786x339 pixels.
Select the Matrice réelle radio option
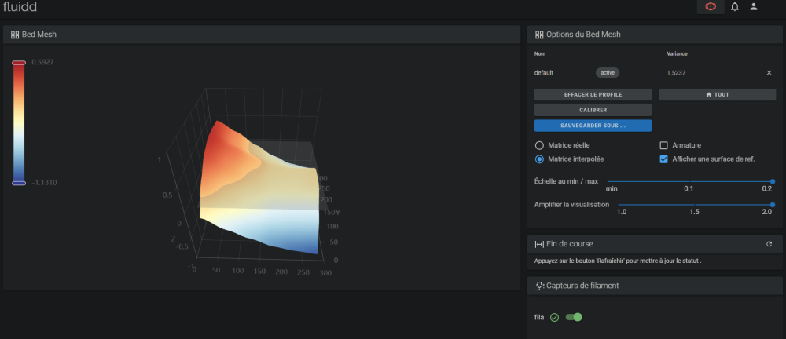[539, 145]
